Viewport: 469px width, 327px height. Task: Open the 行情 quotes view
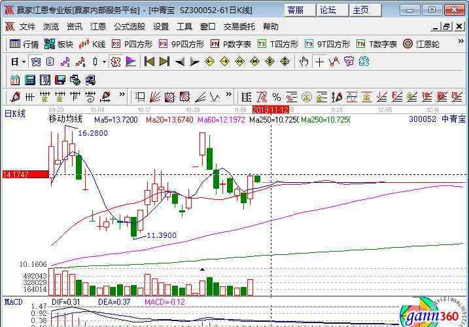[x=24, y=45]
